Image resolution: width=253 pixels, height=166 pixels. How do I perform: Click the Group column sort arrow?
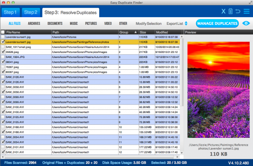click(x=135, y=32)
